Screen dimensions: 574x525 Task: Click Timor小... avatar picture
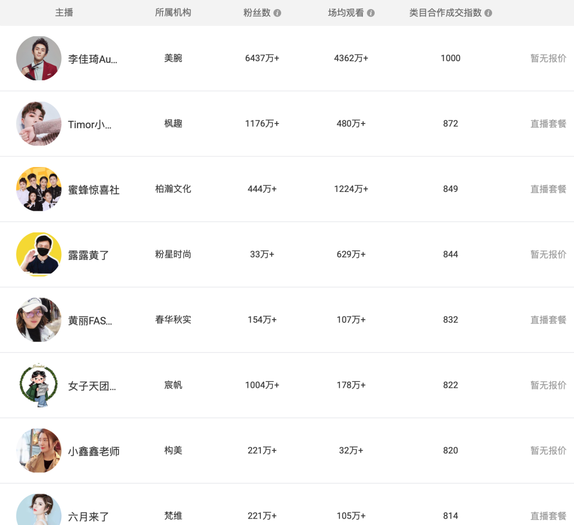(x=39, y=124)
